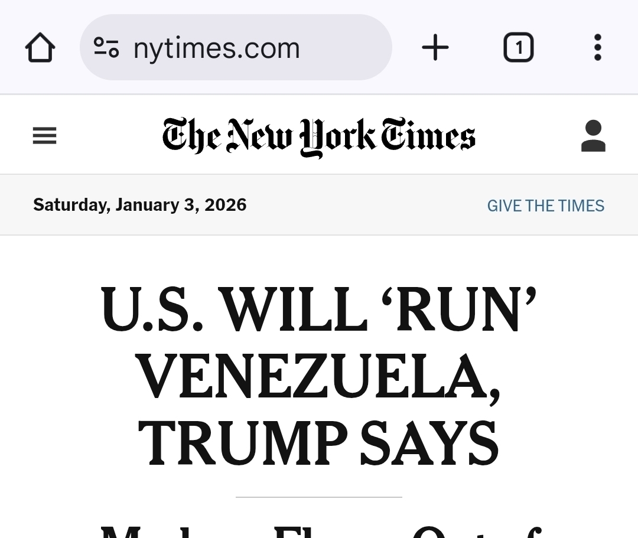Open a new tab with plus icon

(x=435, y=48)
